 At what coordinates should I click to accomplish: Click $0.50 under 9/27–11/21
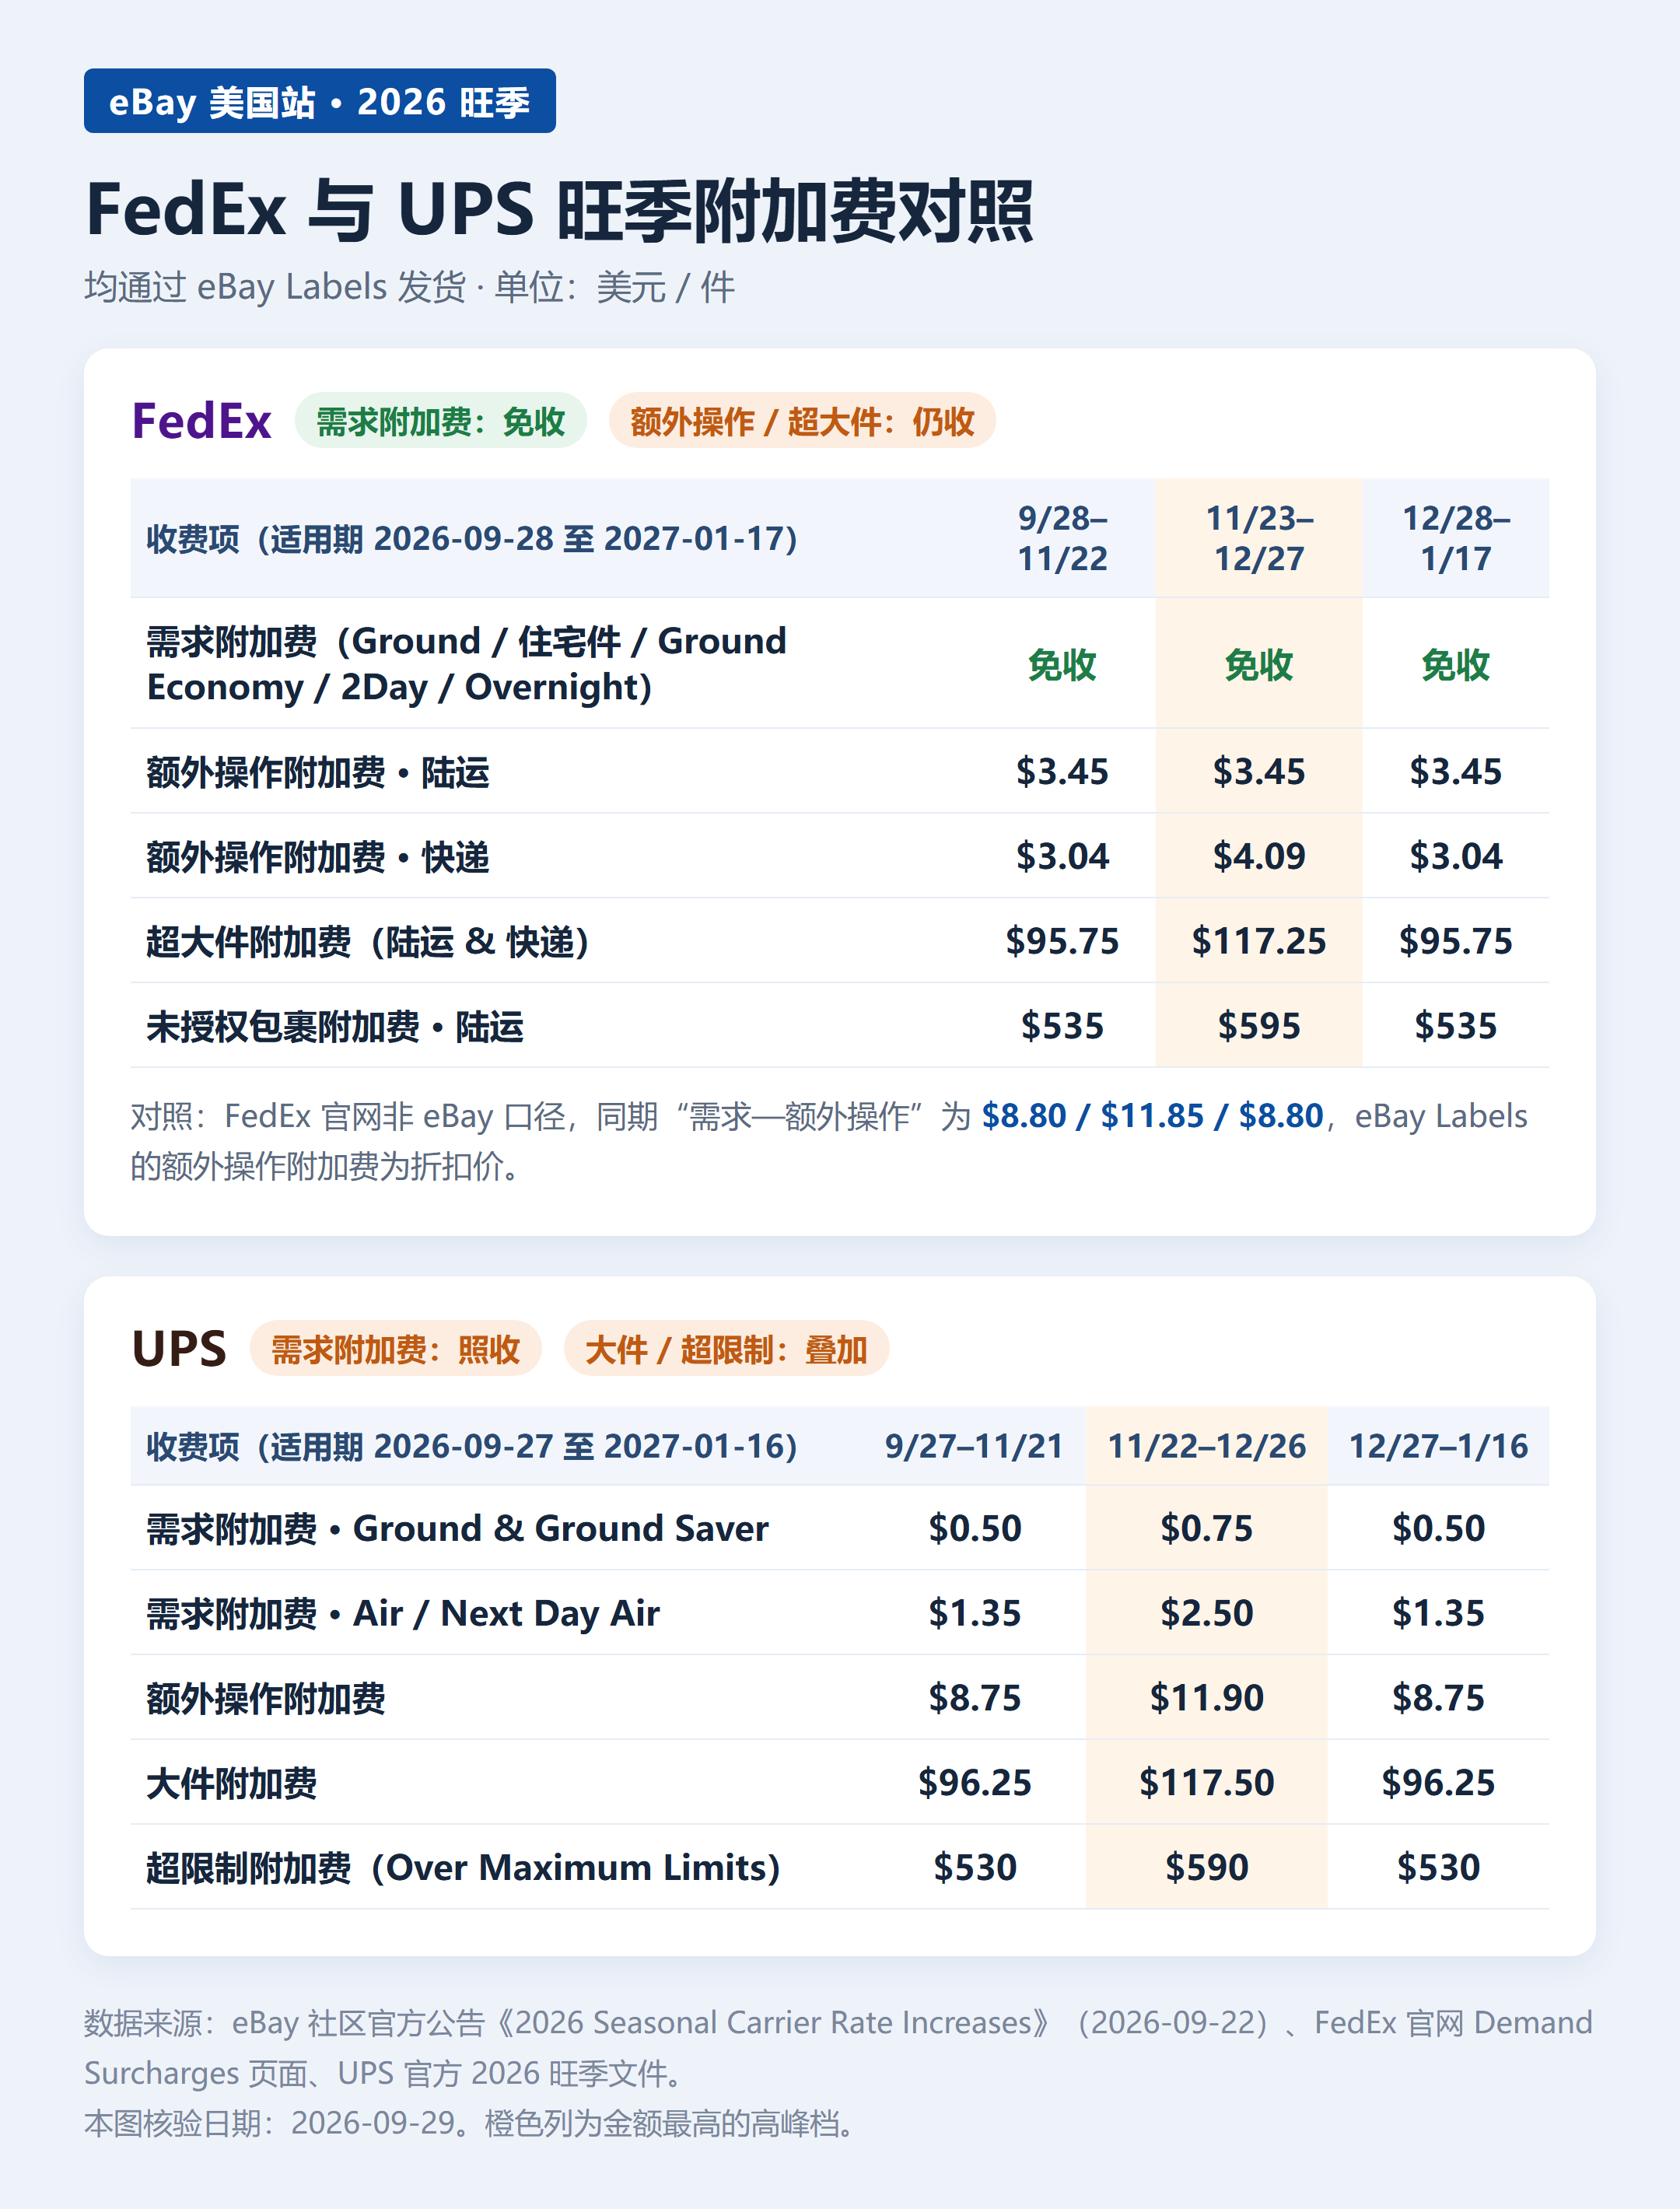pyautogui.click(x=974, y=1528)
